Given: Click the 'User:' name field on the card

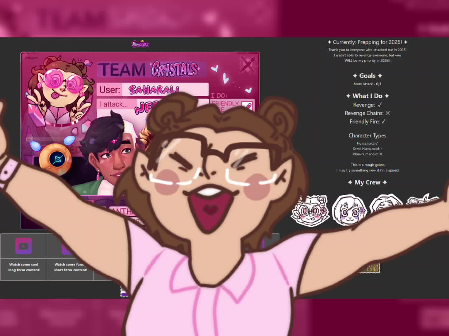Looking at the screenshot, I should [152, 90].
